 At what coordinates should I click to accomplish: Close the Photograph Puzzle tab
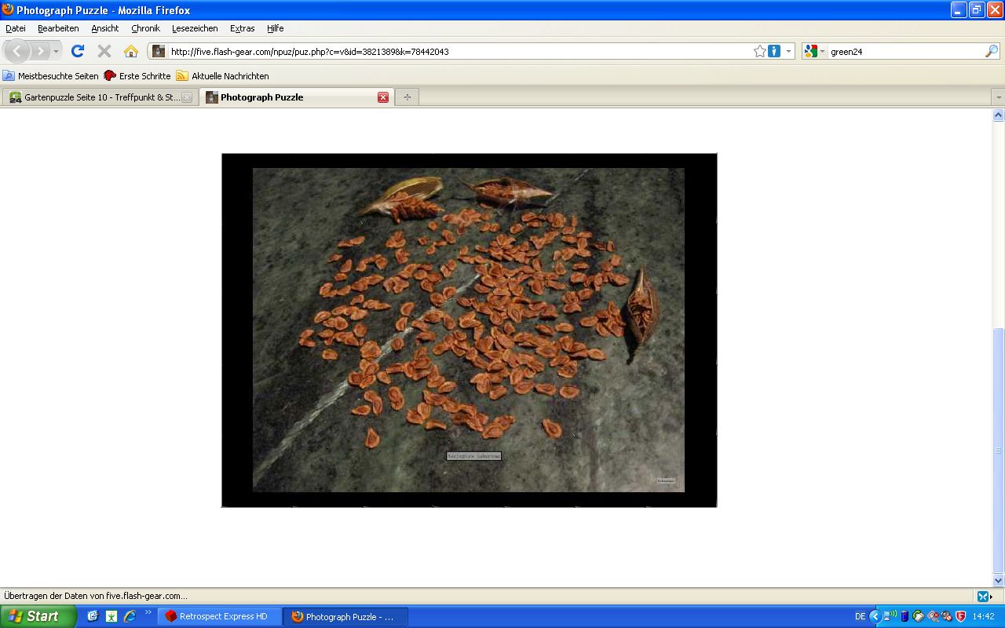[x=383, y=97]
